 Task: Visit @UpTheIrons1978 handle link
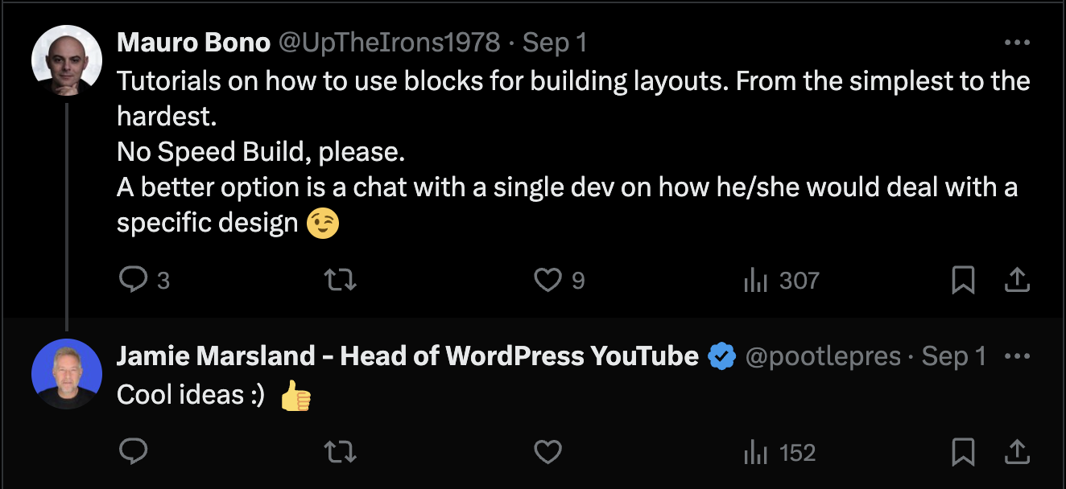[x=389, y=43]
